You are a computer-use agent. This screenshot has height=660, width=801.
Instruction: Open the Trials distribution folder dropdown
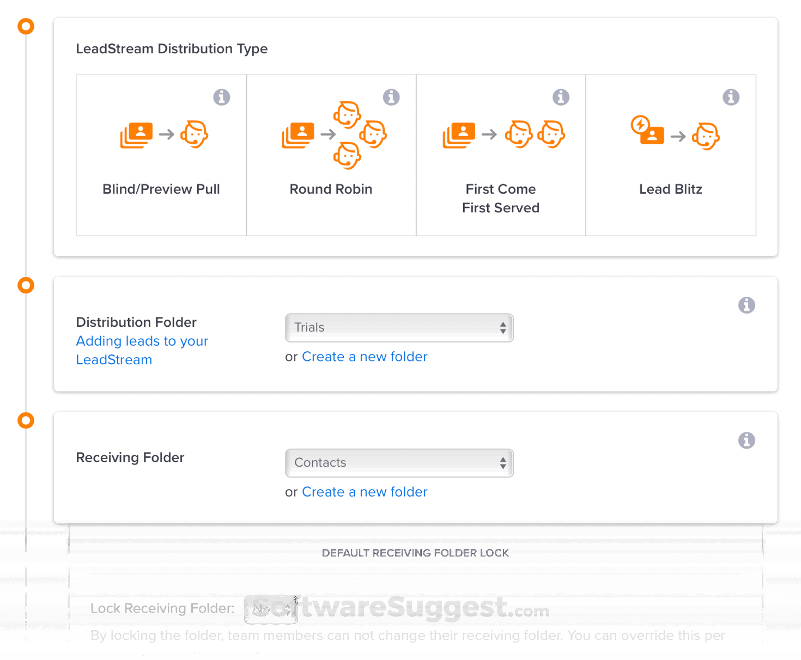(x=399, y=328)
